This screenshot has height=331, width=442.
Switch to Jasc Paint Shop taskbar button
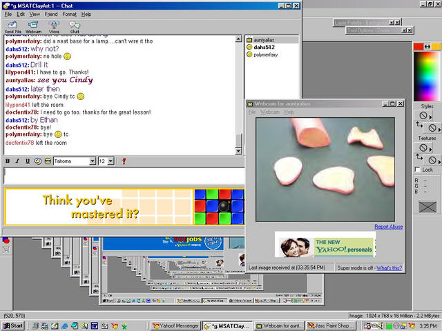click(331, 325)
